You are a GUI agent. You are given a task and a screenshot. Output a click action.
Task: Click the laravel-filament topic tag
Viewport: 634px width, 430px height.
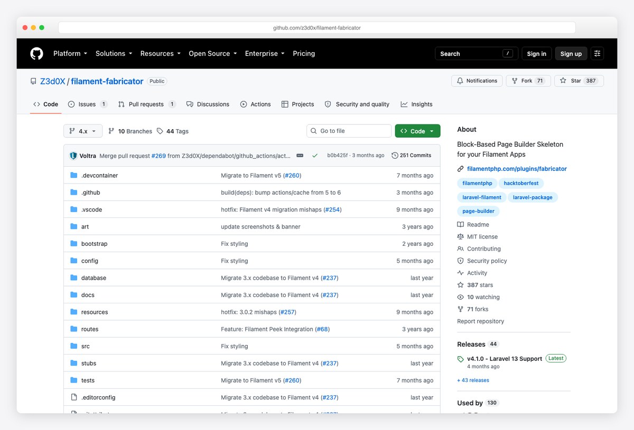(x=481, y=197)
